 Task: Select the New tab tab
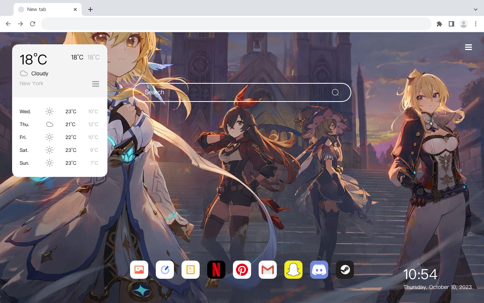pos(48,9)
